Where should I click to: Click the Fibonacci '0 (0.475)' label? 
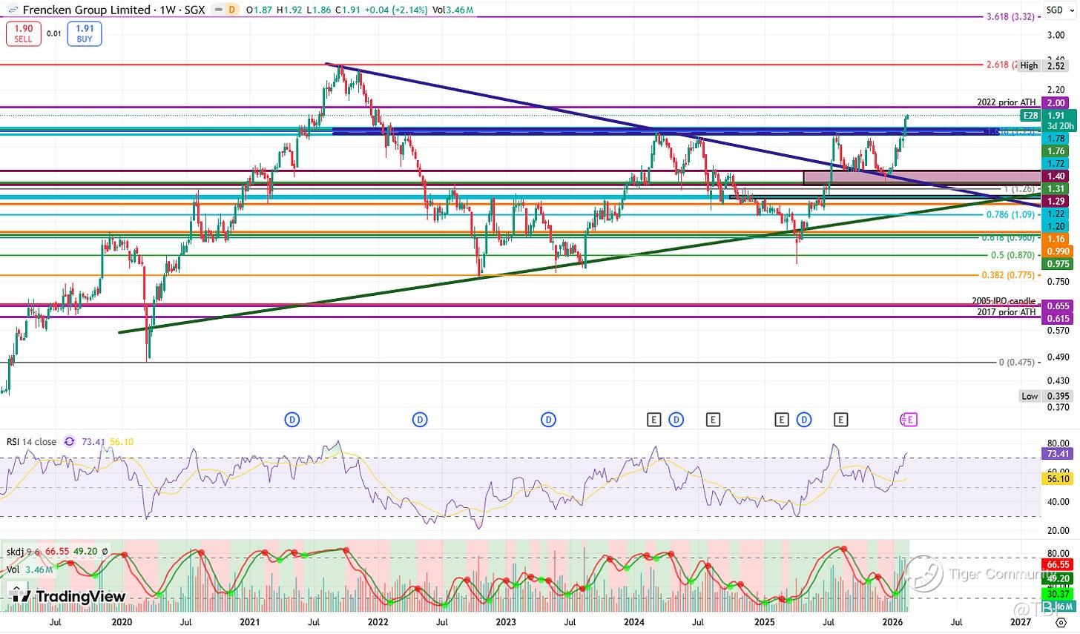click(x=1017, y=362)
